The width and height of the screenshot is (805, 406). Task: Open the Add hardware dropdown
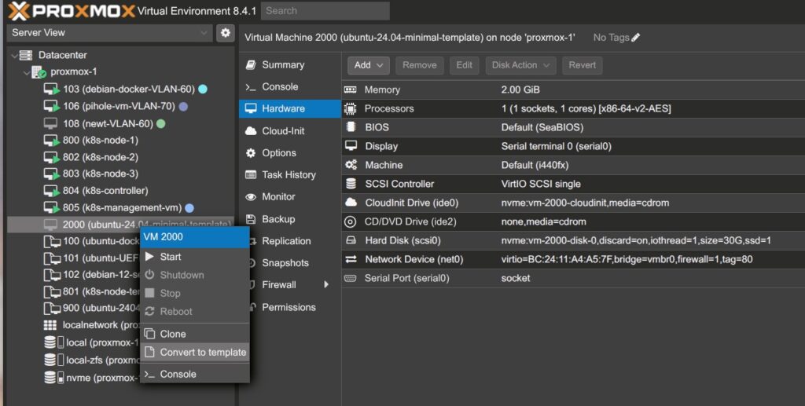369,65
